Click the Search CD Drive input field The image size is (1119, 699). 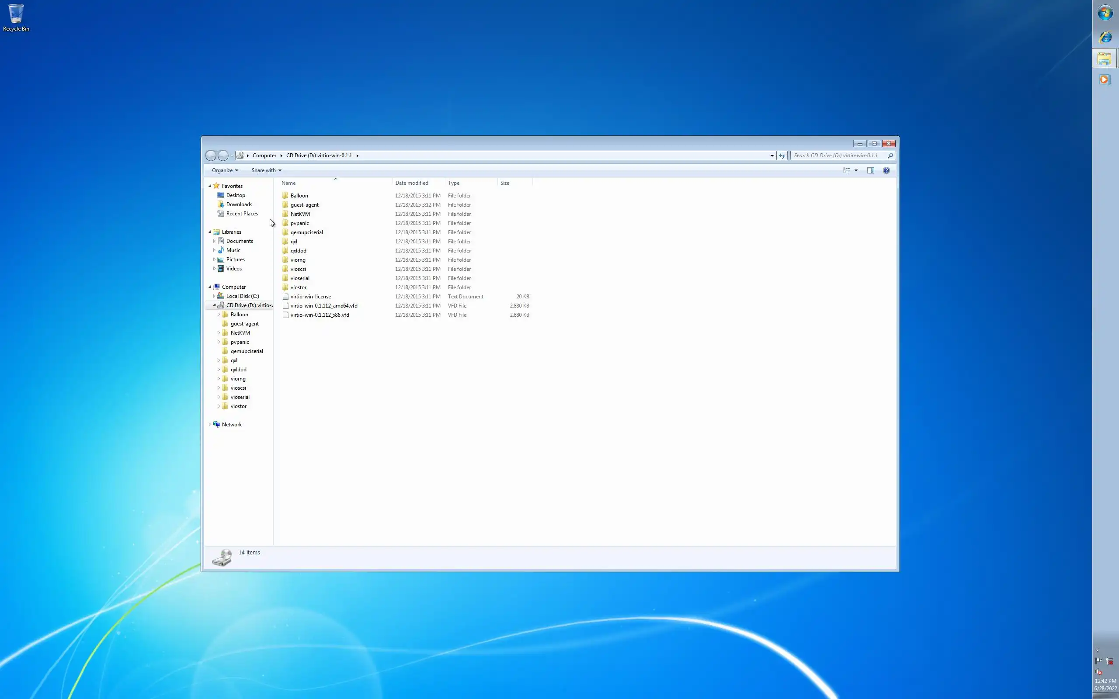pos(838,156)
